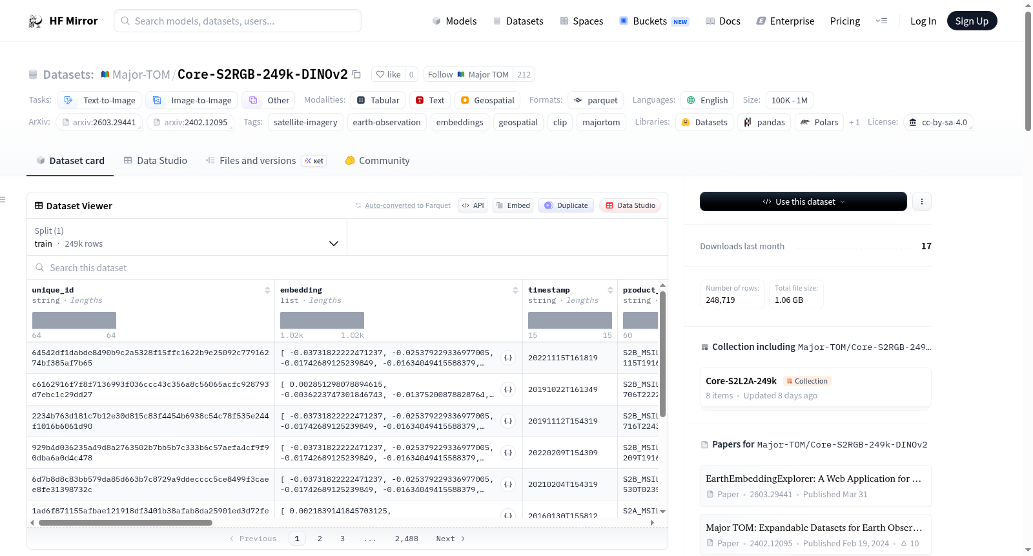Copy dataset name with the copy icon
The height and width of the screenshot is (556, 1033).
pos(356,74)
